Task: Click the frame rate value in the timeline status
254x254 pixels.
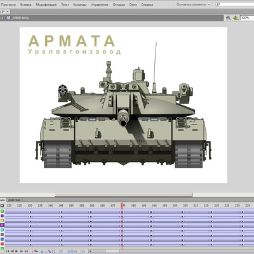Action: pos(72,251)
